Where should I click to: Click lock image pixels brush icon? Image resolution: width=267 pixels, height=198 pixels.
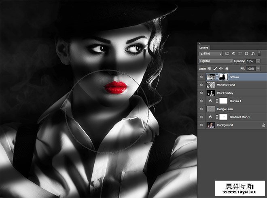tap(215, 69)
